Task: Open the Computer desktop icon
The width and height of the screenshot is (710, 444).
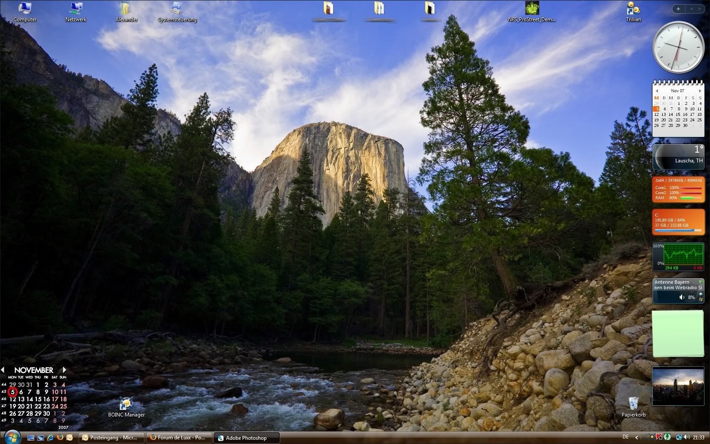Action: tap(25, 11)
